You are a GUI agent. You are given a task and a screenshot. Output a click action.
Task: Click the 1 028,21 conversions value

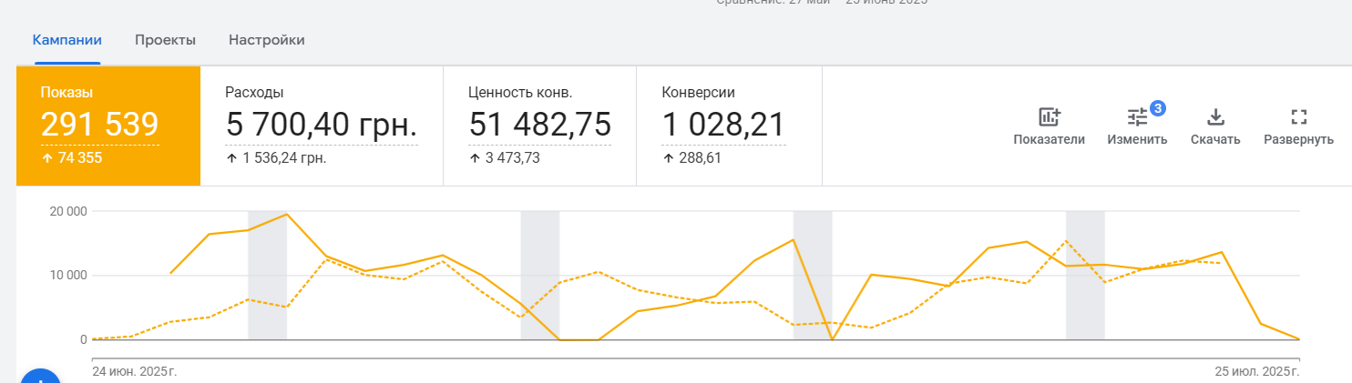pos(723,125)
